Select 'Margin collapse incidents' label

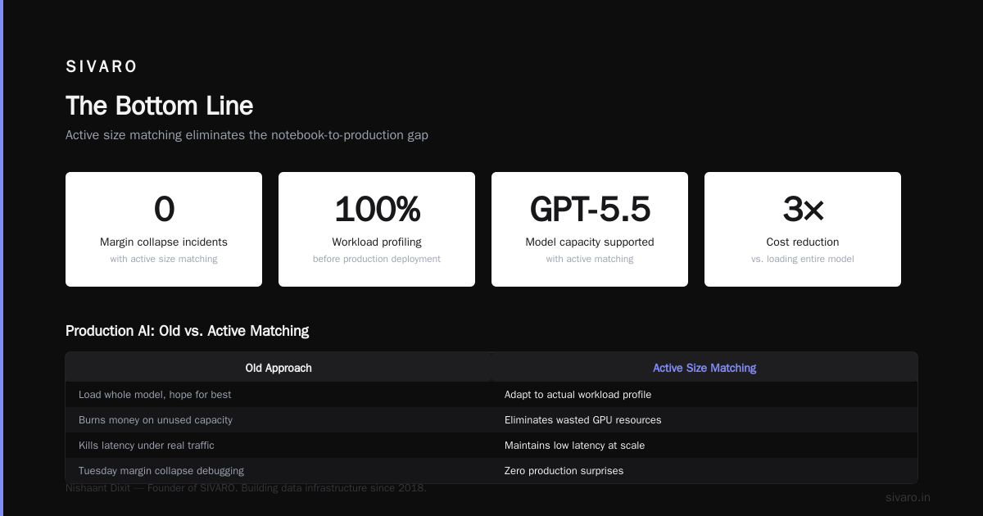tap(164, 242)
